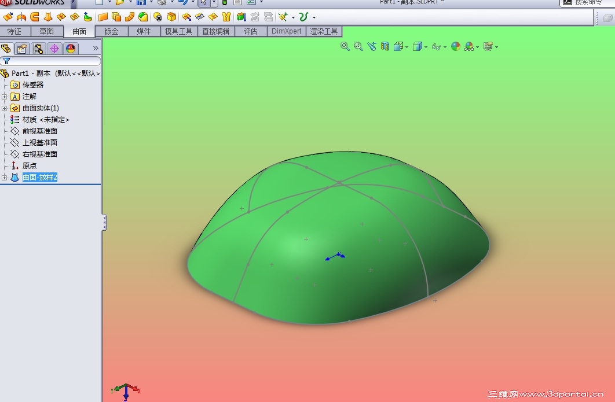Open the Apply Scene dropdown arrow
615x402 pixels.
point(477,47)
